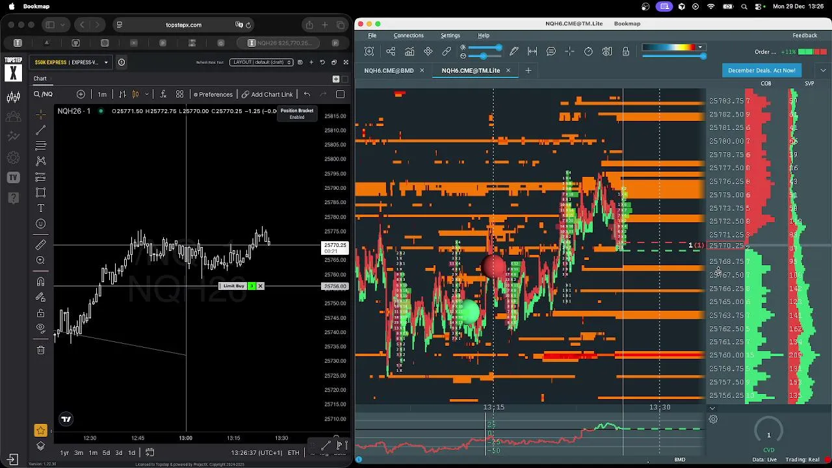Select the pattern drawing tool

[x=40, y=161]
